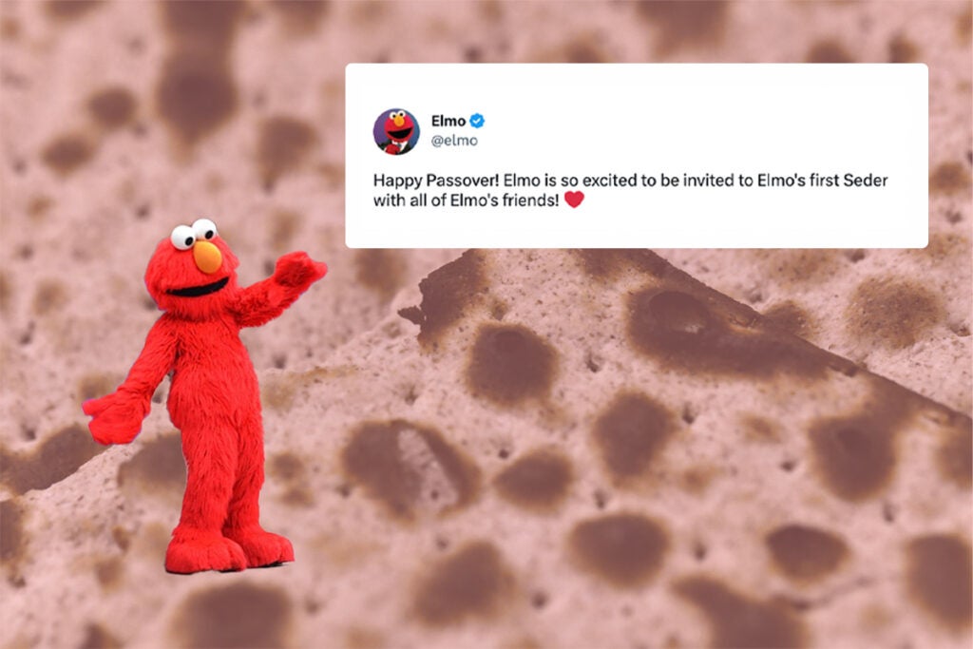Click the Elmo figure's red furry feet
The width and height of the screenshot is (973, 649).
(x=228, y=550)
